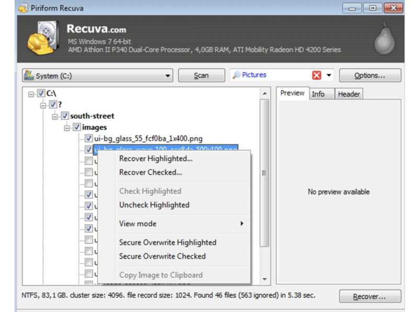Screen dimensions: 419x312
Task: Switch to the Info tab
Action: (x=322, y=94)
